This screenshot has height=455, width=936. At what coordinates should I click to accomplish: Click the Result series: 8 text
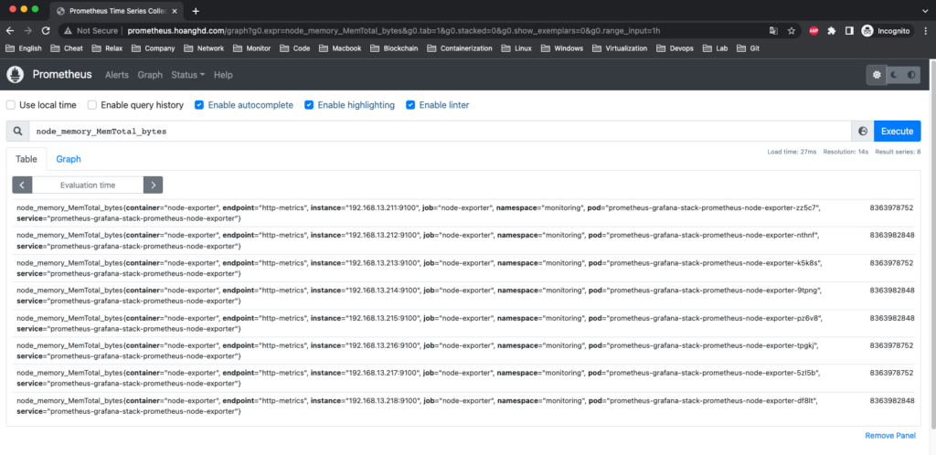898,152
